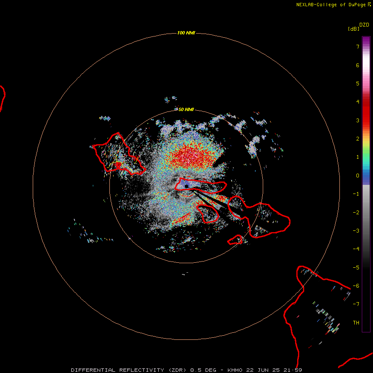This screenshot has width=373, height=373.
Task: Click the colorbar value 2 label
Action: pyautogui.click(x=358, y=139)
